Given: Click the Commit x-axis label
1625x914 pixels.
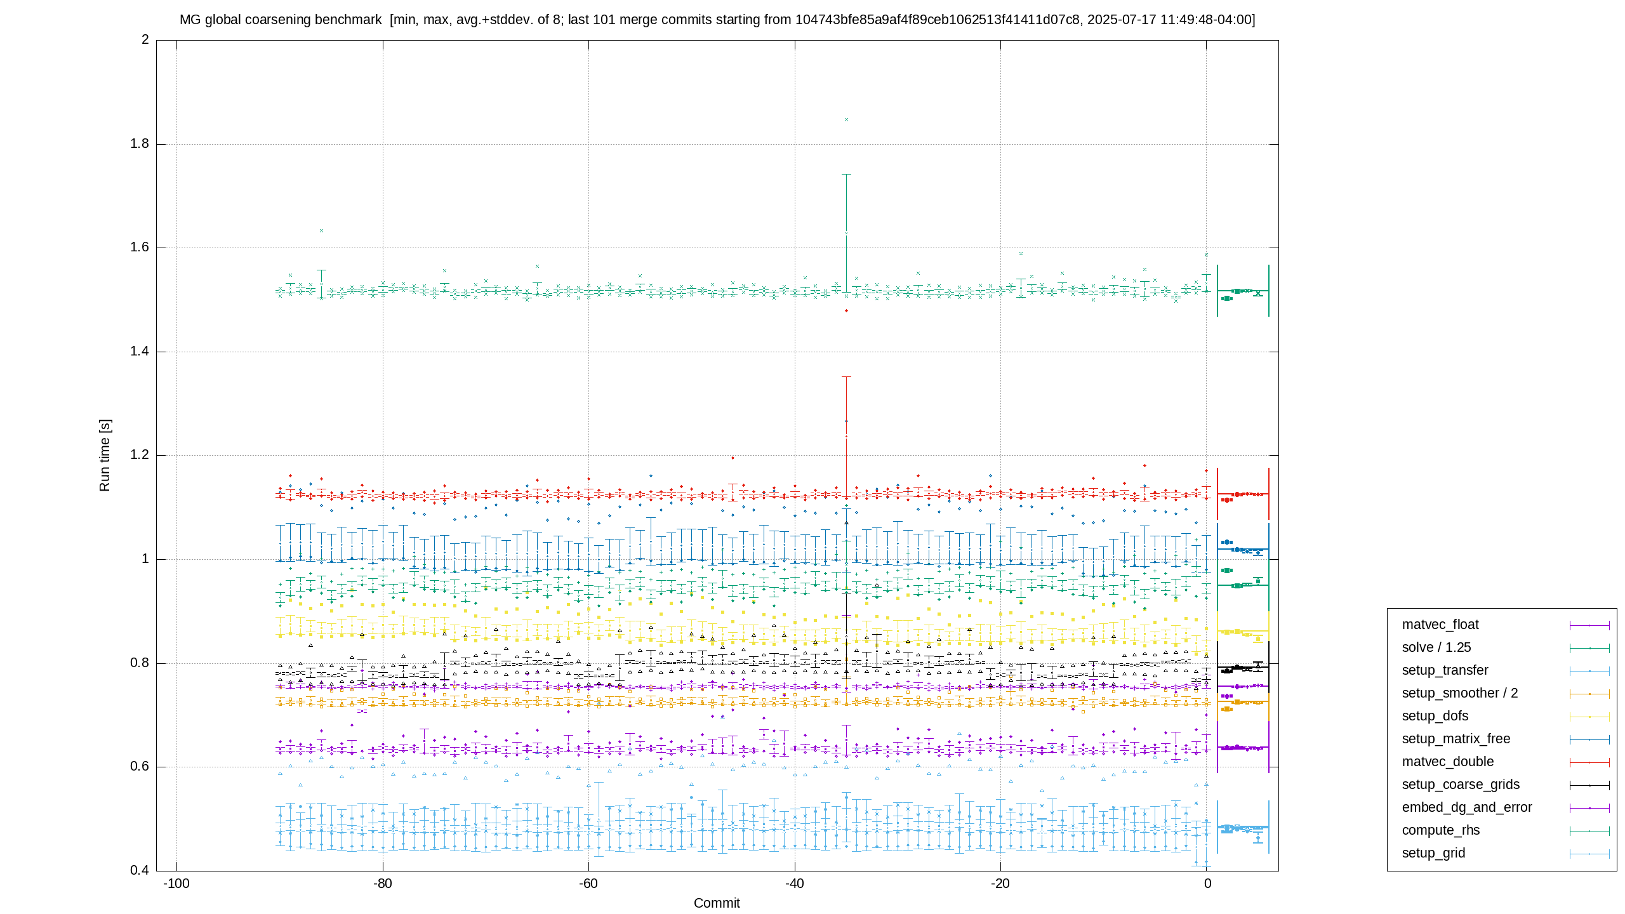Looking at the screenshot, I should (717, 903).
